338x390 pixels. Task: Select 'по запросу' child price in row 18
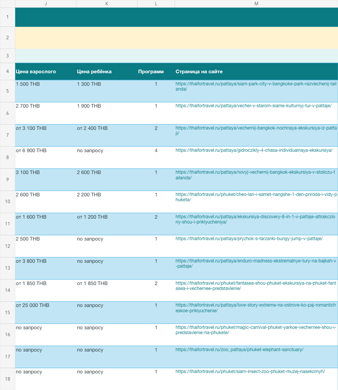[x=107, y=379]
